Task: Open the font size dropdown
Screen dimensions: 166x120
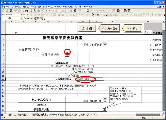Action: tap(27, 14)
